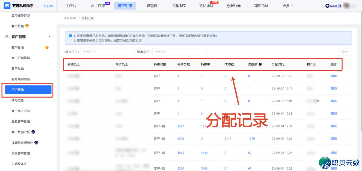Click the 分配时间 column header

(278, 64)
